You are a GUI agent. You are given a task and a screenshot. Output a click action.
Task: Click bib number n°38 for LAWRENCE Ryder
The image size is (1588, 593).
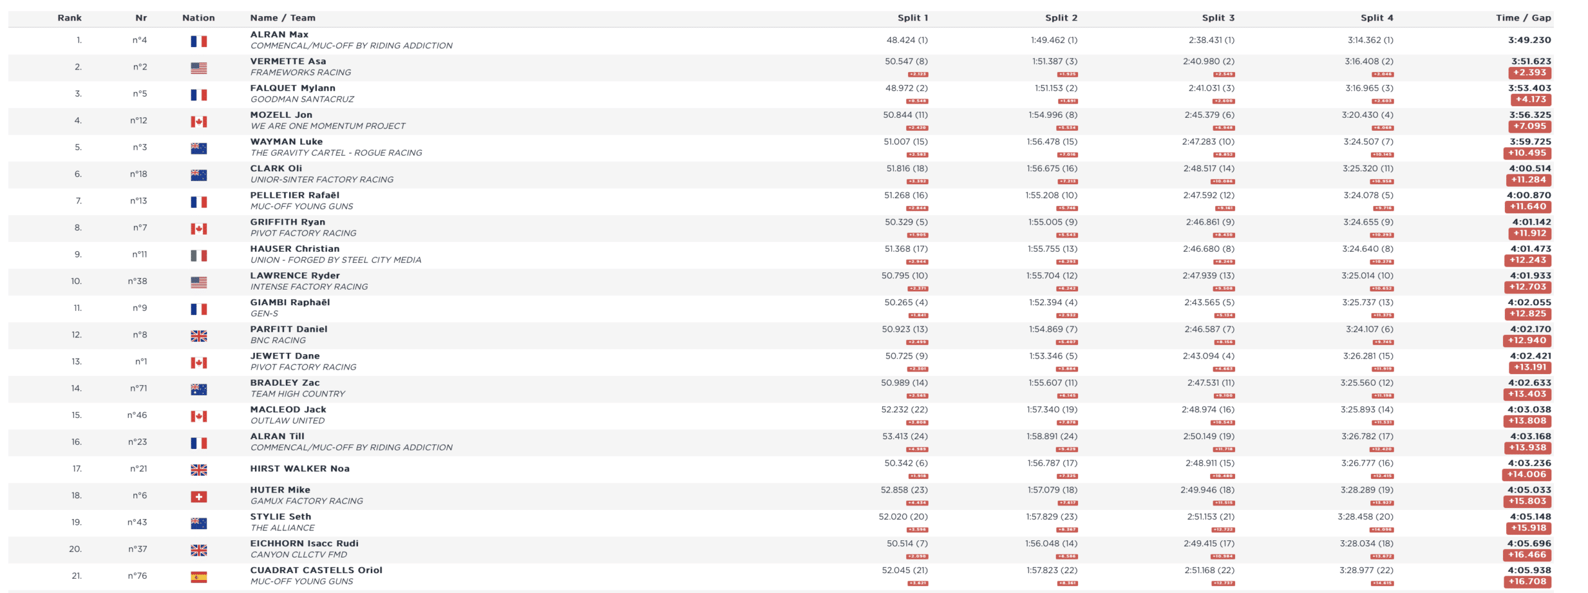(138, 281)
